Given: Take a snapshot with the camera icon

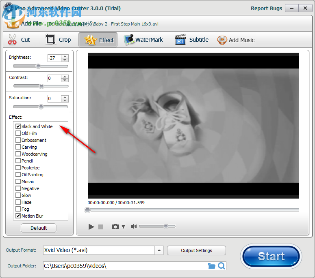Looking at the screenshot, I should coord(115,227).
